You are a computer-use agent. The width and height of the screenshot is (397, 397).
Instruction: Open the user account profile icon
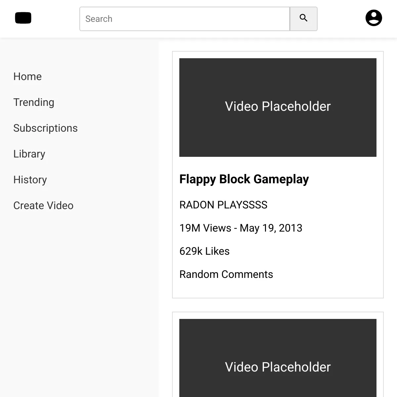(374, 18)
